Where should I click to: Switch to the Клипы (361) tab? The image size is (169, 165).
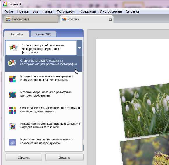click(x=43, y=34)
